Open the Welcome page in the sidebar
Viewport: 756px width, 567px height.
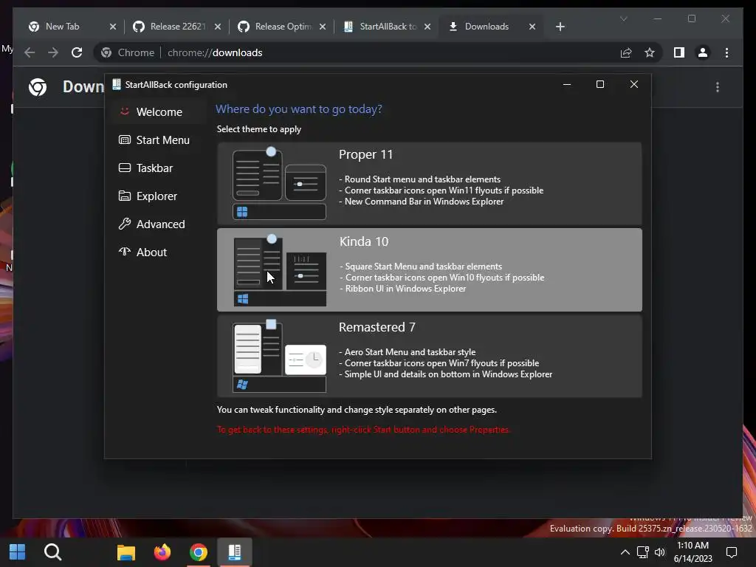pyautogui.click(x=158, y=112)
